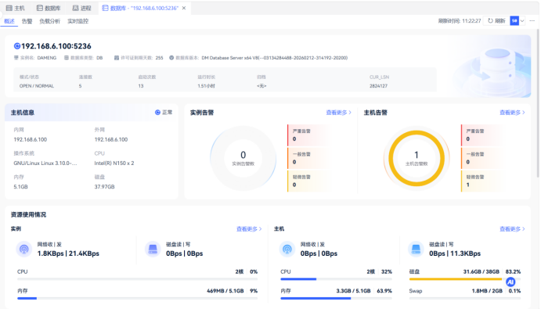The height and width of the screenshot is (309, 541).
Task: Open 查看更多 link for 主机 resource usage
Action: [512, 228]
